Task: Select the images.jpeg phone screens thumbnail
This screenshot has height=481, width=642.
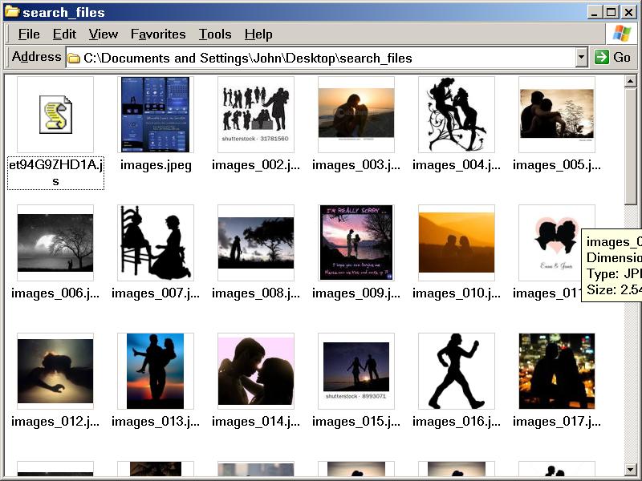Action: [x=156, y=115]
